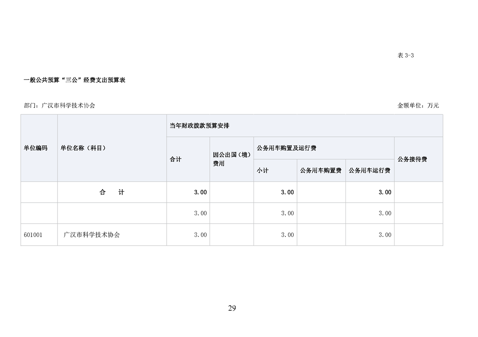This screenshot has height=337, width=478.
Task: Click the 公务用车购置及运行费 group header
Action: pyautogui.click(x=286, y=148)
